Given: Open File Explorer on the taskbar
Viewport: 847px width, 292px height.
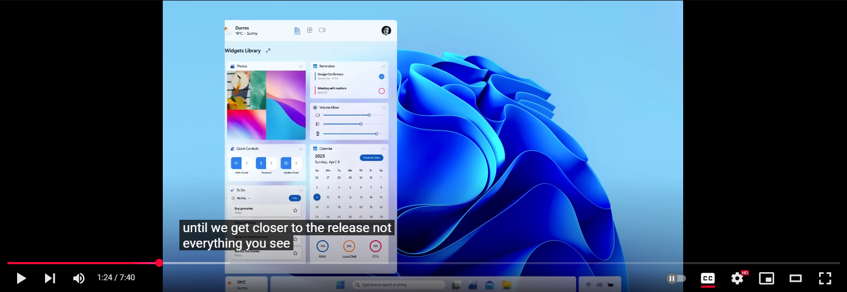Looking at the screenshot, I should 506,285.
